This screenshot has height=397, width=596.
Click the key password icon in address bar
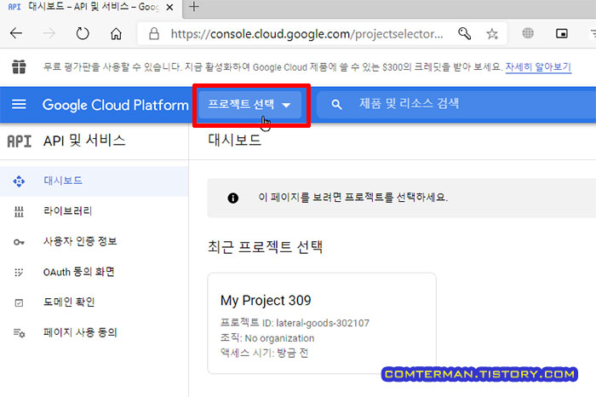pos(464,33)
